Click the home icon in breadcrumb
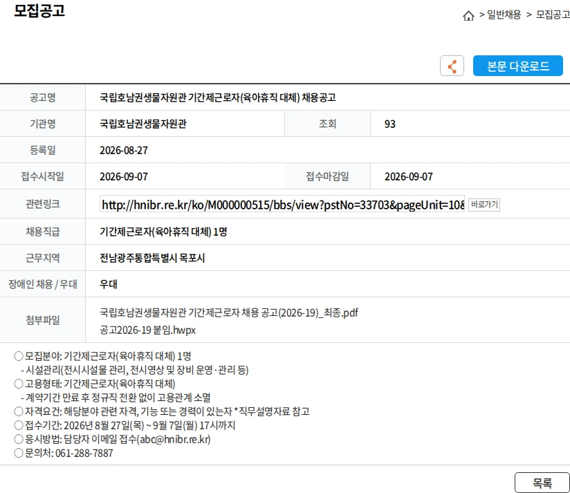Viewport: 570px width, 493px height. click(x=468, y=16)
